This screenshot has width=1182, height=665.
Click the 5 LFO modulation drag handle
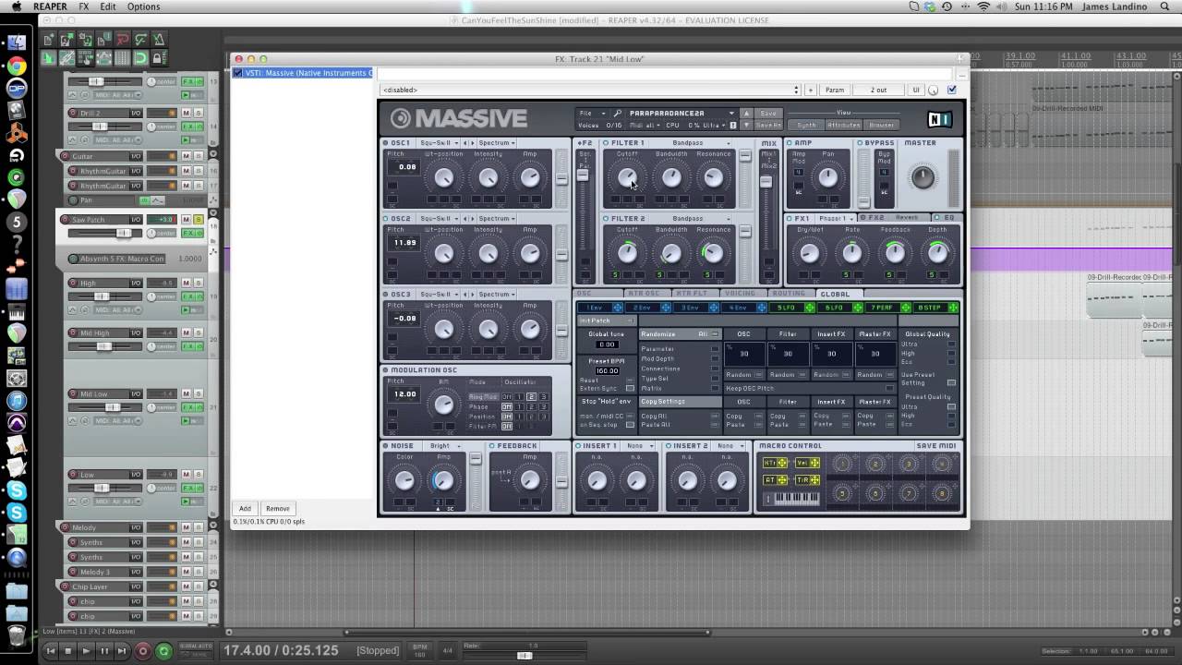pyautogui.click(x=809, y=308)
